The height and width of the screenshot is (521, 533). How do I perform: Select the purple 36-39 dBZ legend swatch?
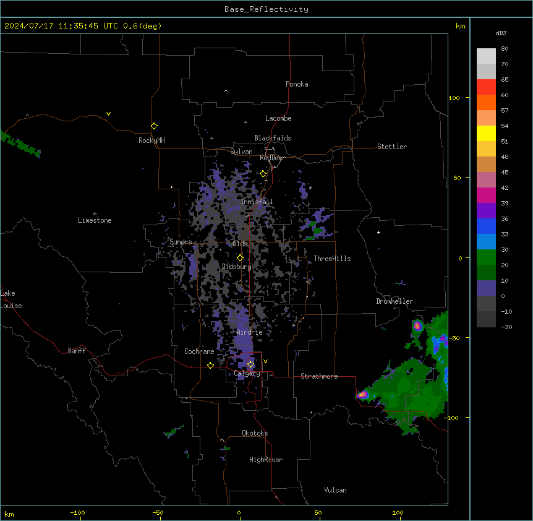pos(486,211)
